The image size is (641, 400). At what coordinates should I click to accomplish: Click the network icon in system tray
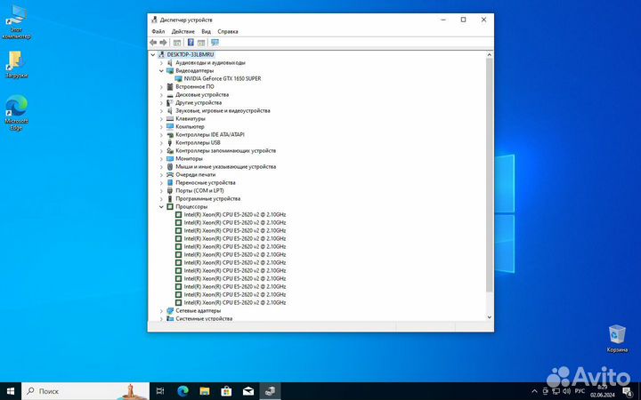(556, 391)
